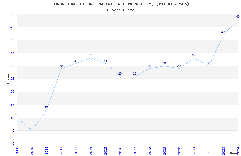Click the x-axis year label 2011

click(46, 151)
